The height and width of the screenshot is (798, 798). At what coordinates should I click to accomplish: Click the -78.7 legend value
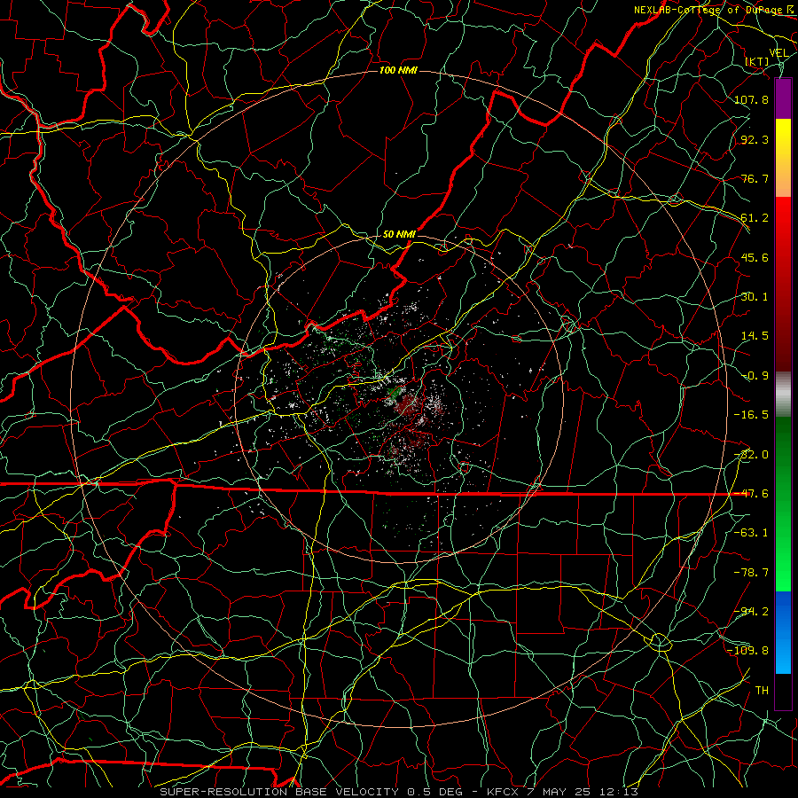tap(752, 573)
